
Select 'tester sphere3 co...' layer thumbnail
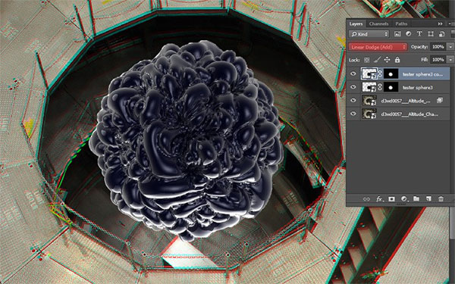[369, 73]
